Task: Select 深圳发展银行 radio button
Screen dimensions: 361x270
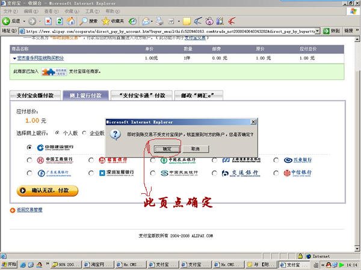Action: click(x=91, y=173)
